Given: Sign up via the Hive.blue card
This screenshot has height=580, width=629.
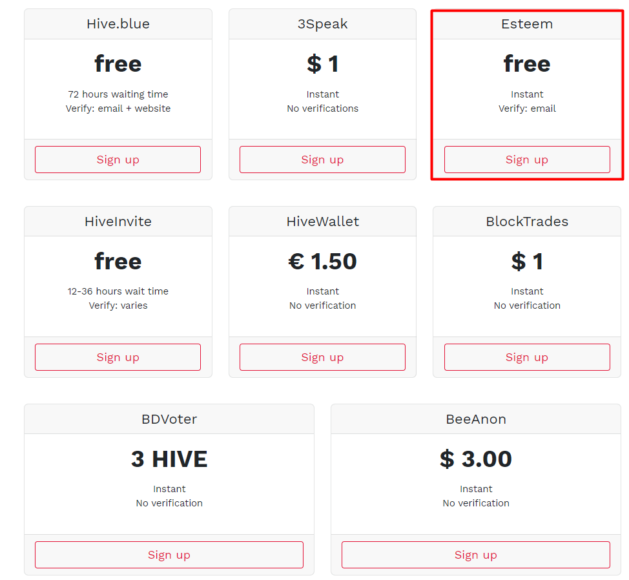Looking at the screenshot, I should click(x=118, y=160).
